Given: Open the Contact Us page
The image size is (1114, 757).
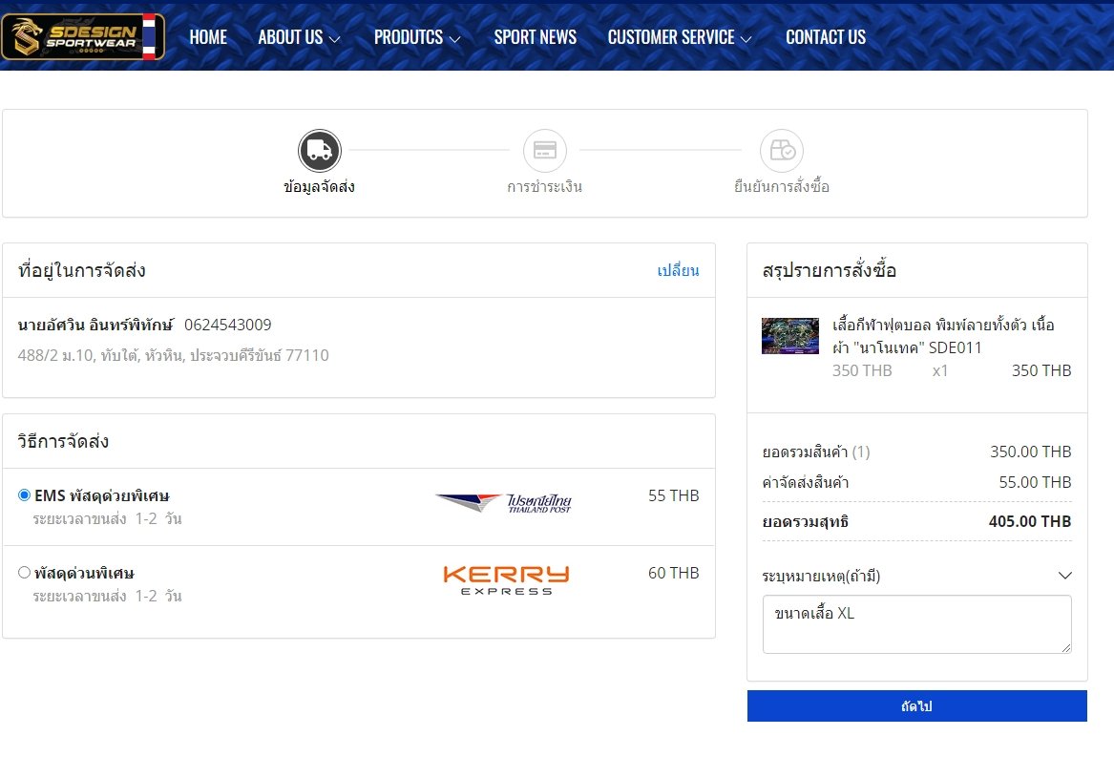Looking at the screenshot, I should 825,37.
